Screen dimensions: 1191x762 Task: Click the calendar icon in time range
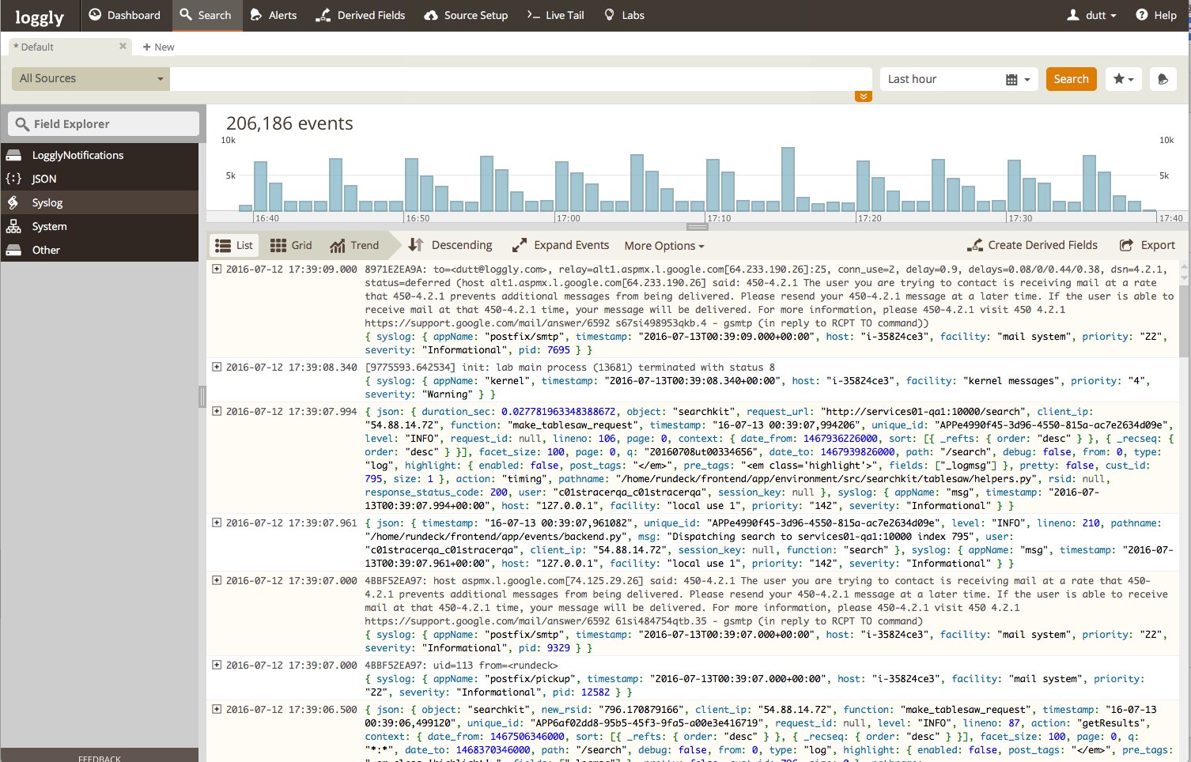pos(1011,79)
